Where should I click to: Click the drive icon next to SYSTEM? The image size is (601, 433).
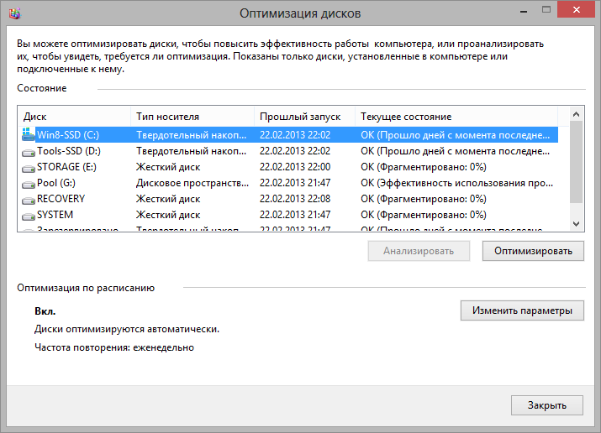coord(28,216)
